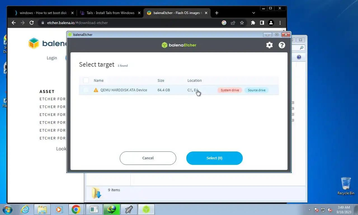The image size is (358, 215).
Task: Reload the Chrome page
Action: click(x=32, y=23)
